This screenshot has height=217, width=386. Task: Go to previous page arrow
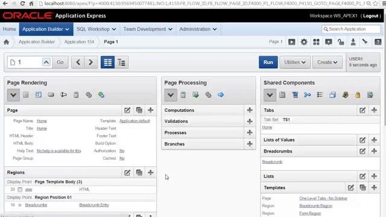(x=78, y=62)
